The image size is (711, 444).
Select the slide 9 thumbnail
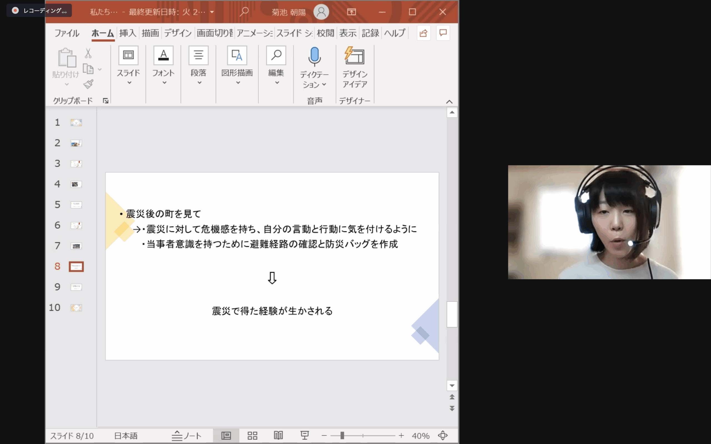tap(76, 287)
